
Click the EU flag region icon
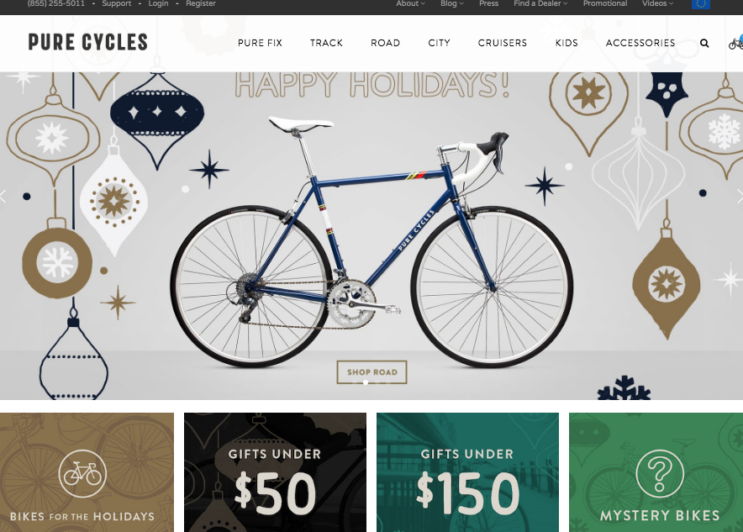pos(701,4)
